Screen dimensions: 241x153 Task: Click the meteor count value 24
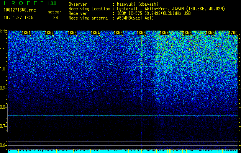pyautogui.click(x=56, y=18)
